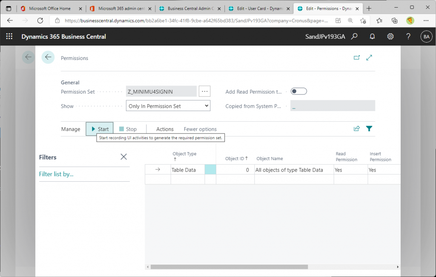Sort by Object Type column header
This screenshot has width=436, height=277.
tap(184, 157)
